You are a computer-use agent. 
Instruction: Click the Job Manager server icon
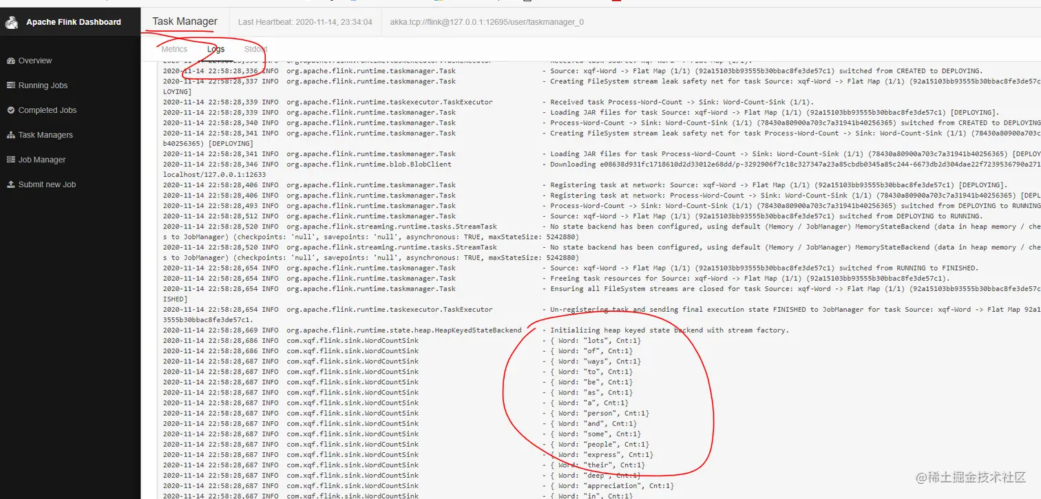coord(11,160)
